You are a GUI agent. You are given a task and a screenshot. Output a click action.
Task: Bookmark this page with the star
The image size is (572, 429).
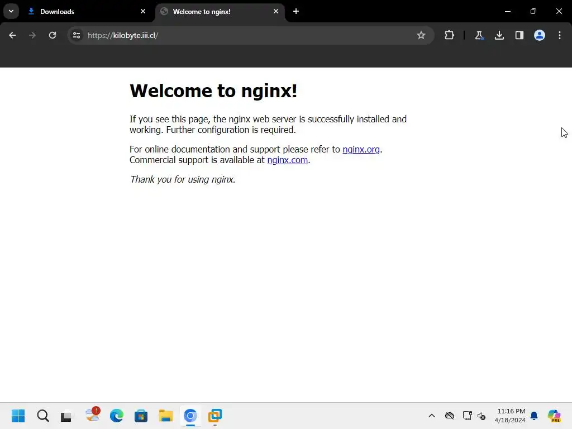click(421, 35)
